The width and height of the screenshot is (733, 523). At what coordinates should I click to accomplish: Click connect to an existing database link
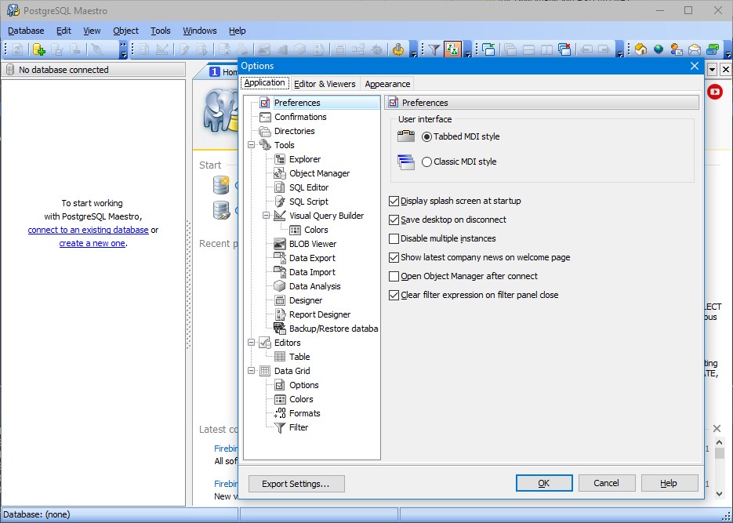click(x=89, y=230)
